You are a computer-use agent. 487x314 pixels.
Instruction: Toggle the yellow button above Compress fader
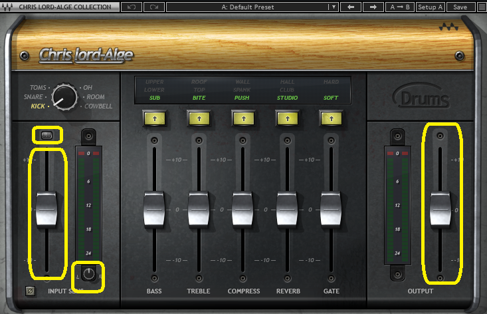pyautogui.click(x=242, y=118)
